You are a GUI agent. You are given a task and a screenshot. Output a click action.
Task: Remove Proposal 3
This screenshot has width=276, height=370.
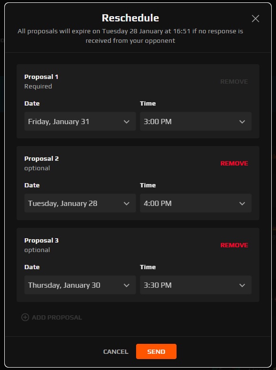click(234, 245)
